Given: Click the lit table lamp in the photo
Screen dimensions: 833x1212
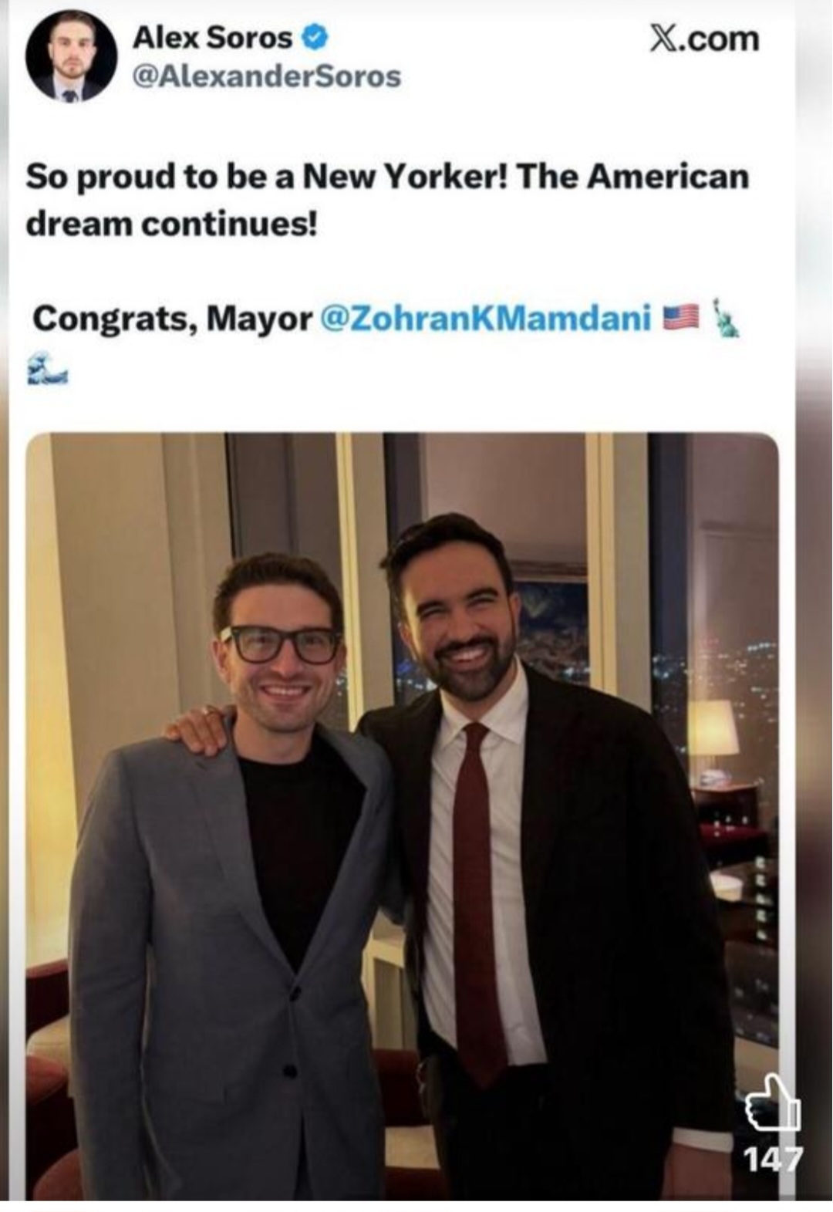Looking at the screenshot, I should coord(711,728).
